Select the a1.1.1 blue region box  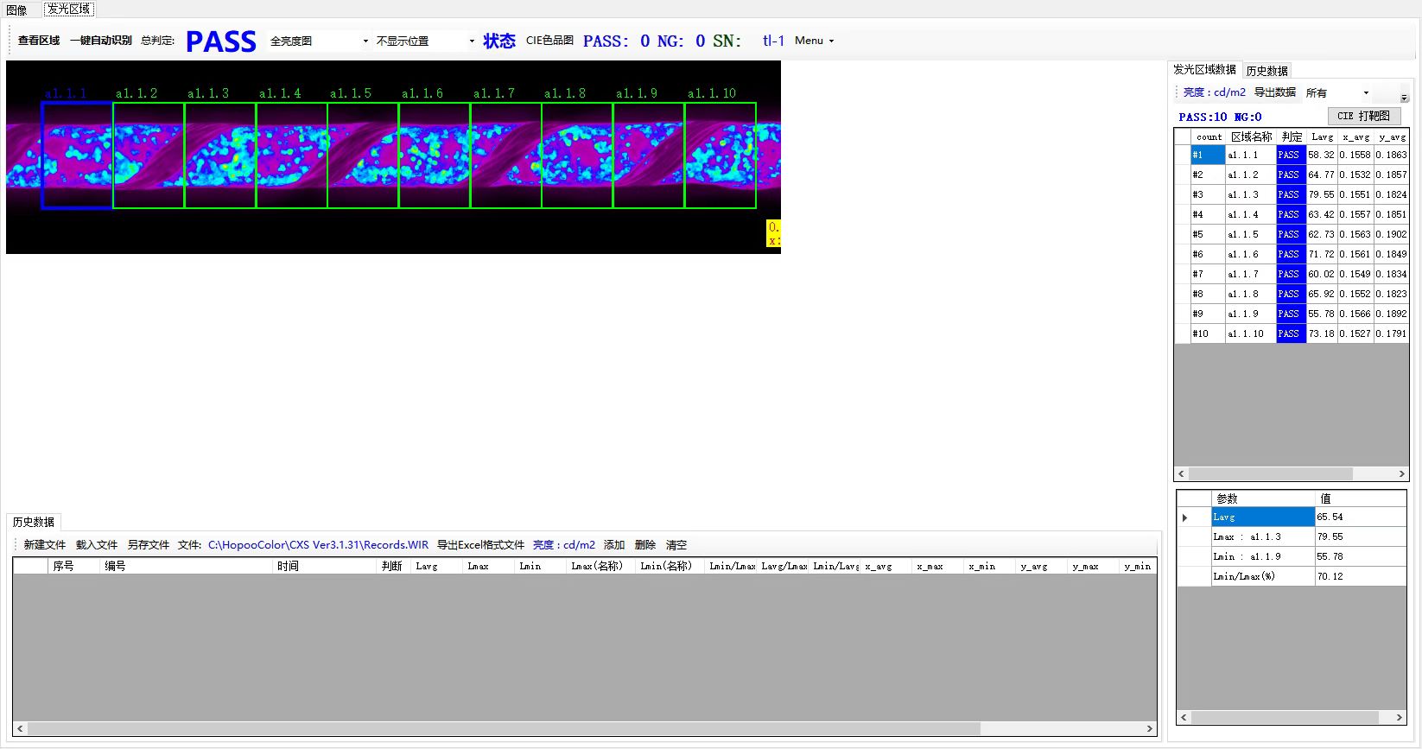pyautogui.click(x=77, y=156)
